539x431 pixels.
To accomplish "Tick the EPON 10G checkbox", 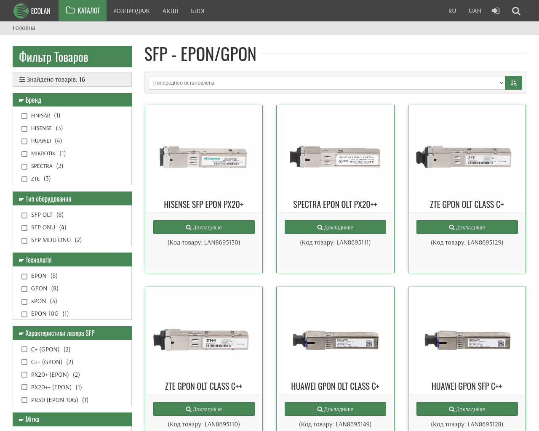I will click(x=24, y=314).
